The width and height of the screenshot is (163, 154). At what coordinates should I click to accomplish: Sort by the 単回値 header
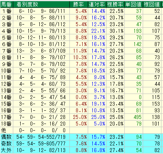point(134,4)
